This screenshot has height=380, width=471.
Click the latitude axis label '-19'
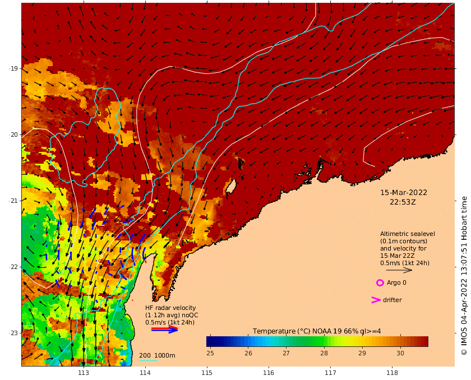click(x=13, y=69)
